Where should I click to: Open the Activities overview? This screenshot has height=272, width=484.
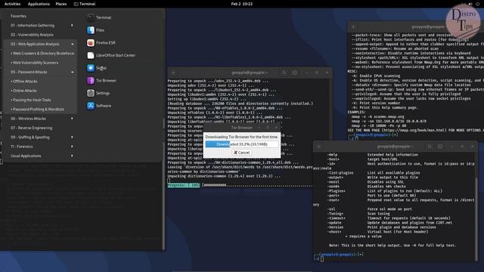click(12, 4)
